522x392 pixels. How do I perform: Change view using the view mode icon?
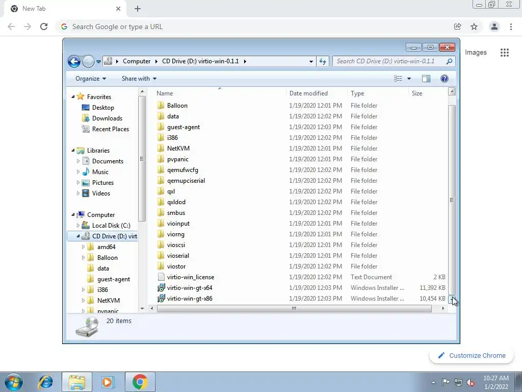[x=398, y=79]
